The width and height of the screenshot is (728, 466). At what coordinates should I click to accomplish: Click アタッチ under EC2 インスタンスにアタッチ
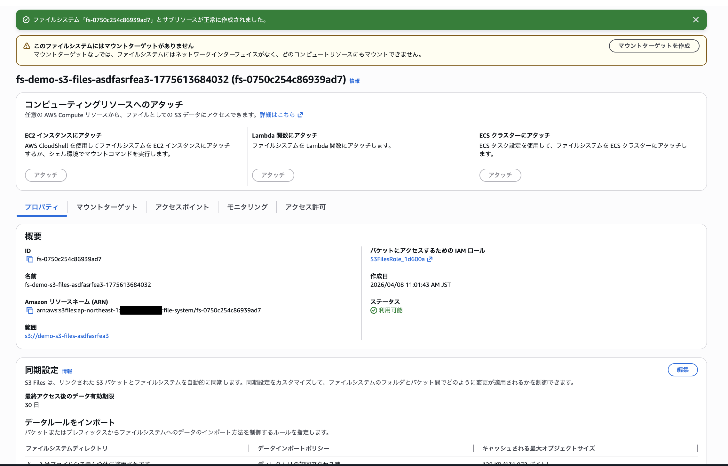coord(46,175)
